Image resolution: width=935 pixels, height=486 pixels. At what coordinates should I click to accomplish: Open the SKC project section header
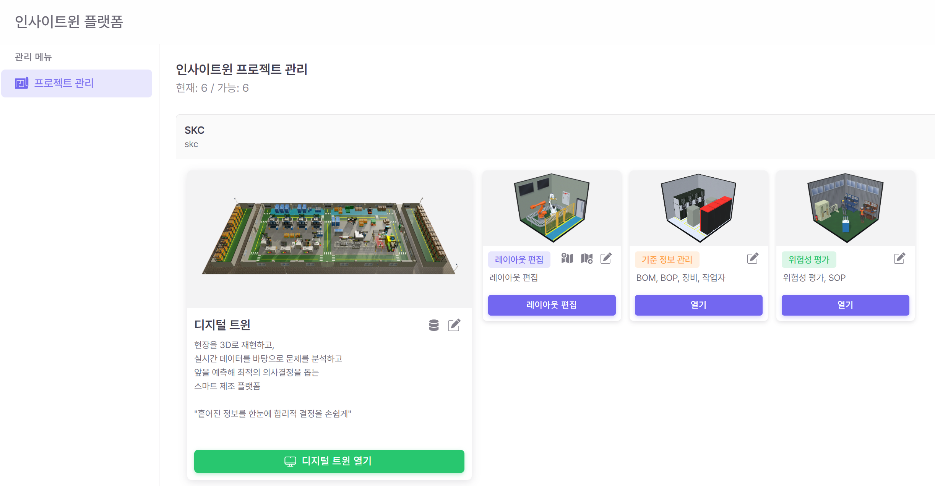[194, 130]
